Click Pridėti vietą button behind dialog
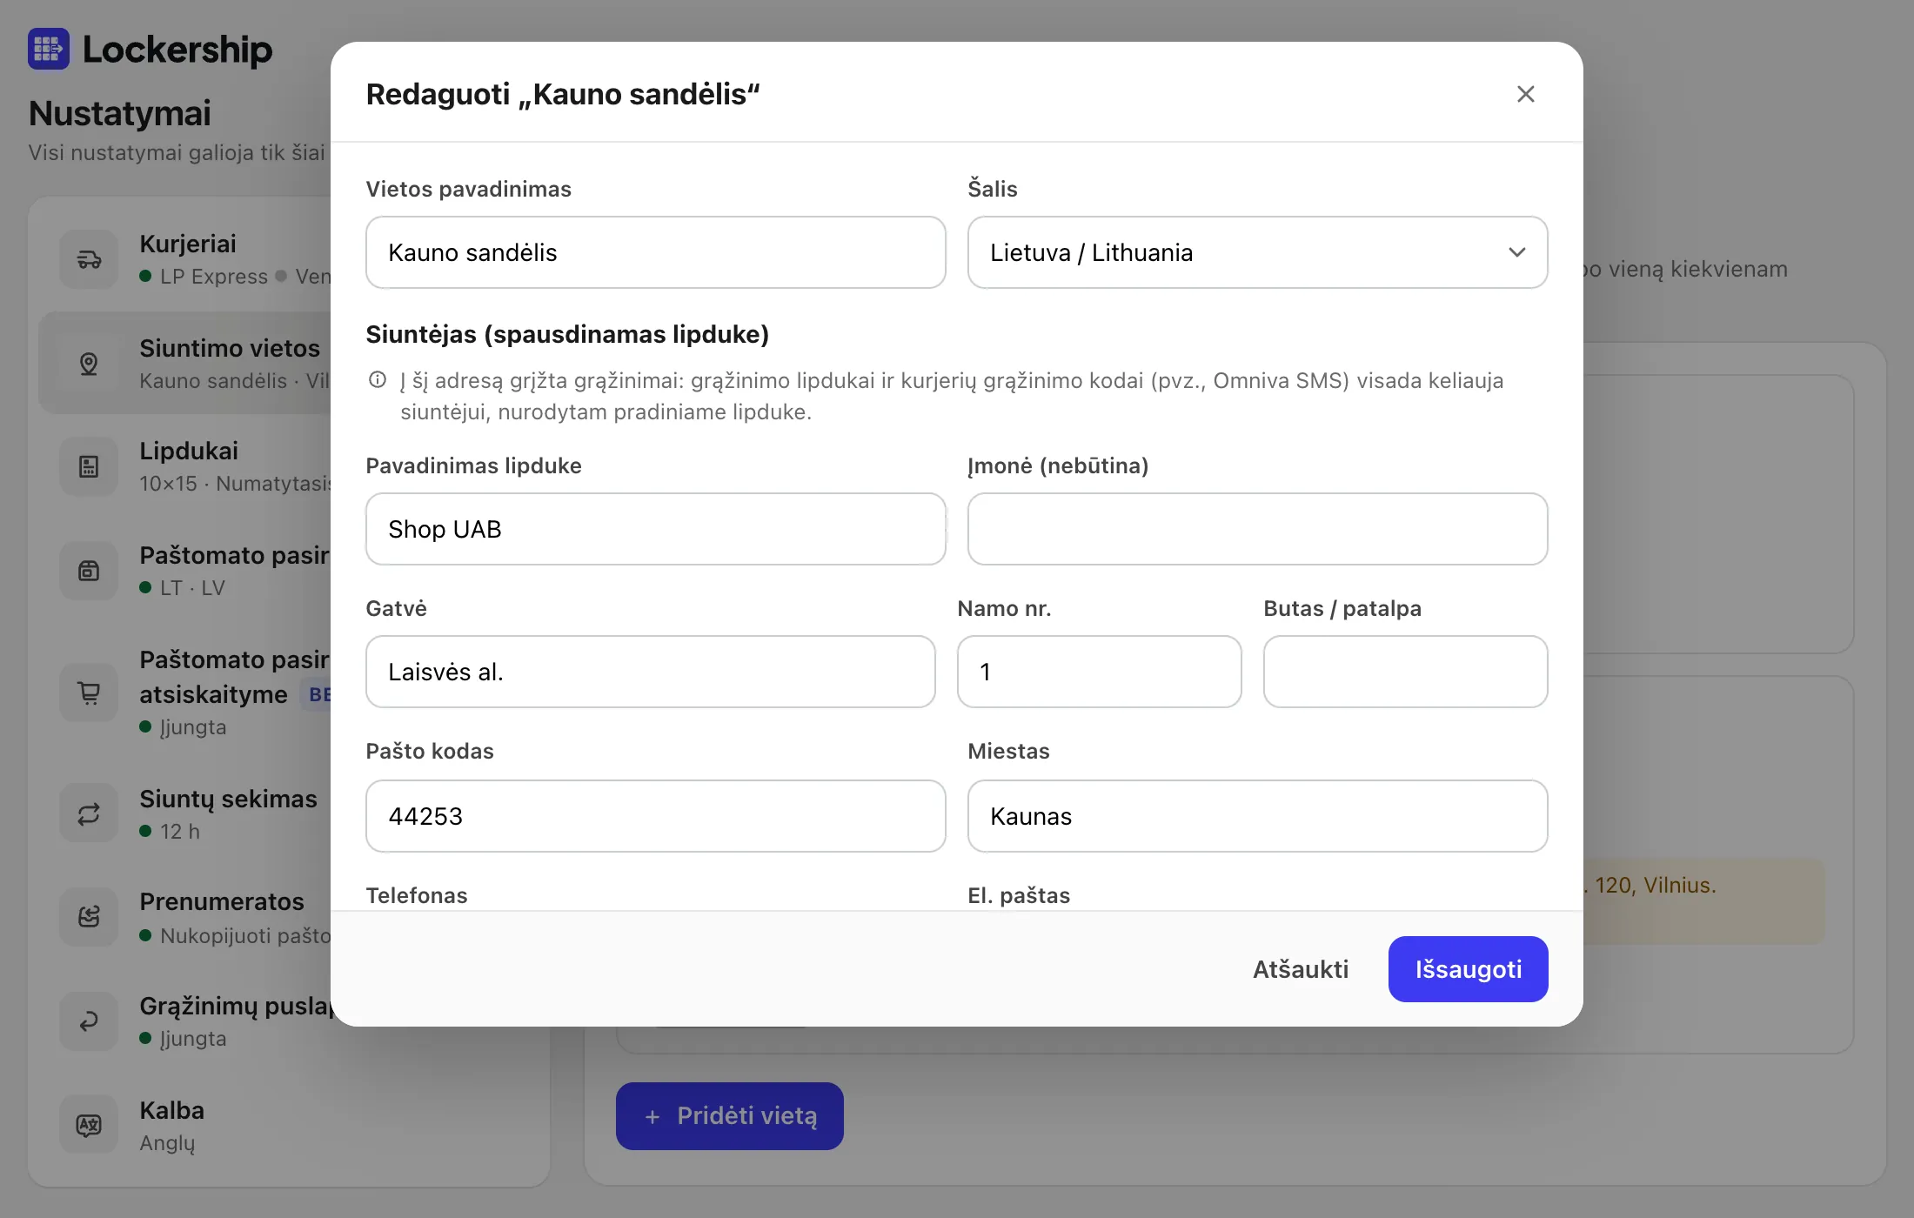 click(x=729, y=1116)
